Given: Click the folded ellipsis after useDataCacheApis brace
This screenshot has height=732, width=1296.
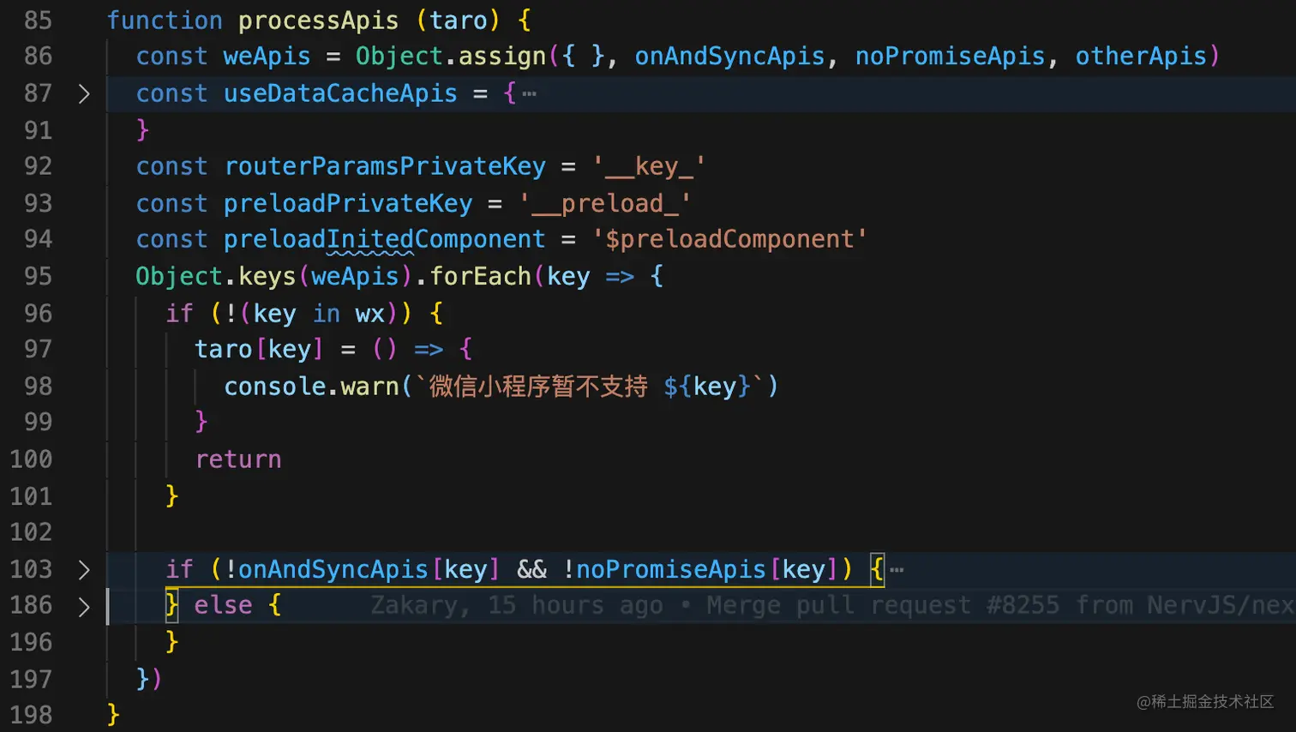Looking at the screenshot, I should pyautogui.click(x=530, y=93).
